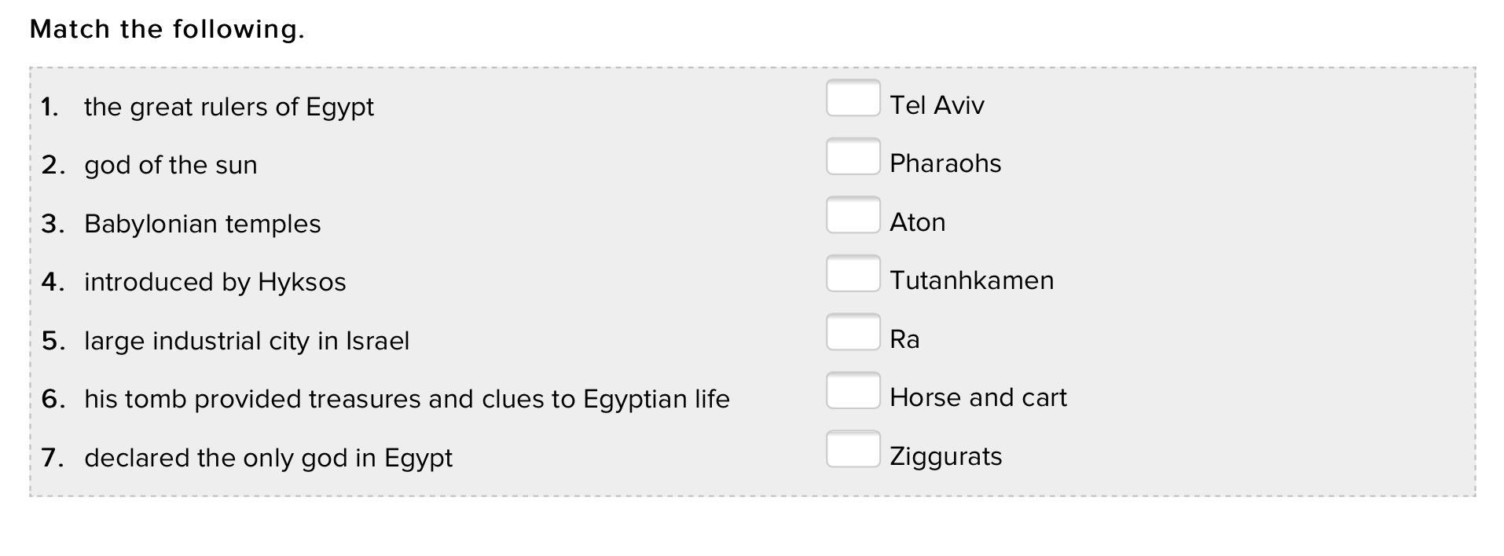This screenshot has height=556, width=1504.
Task: Click prompt "the great rulers of Egypt"
Action: tap(229, 107)
